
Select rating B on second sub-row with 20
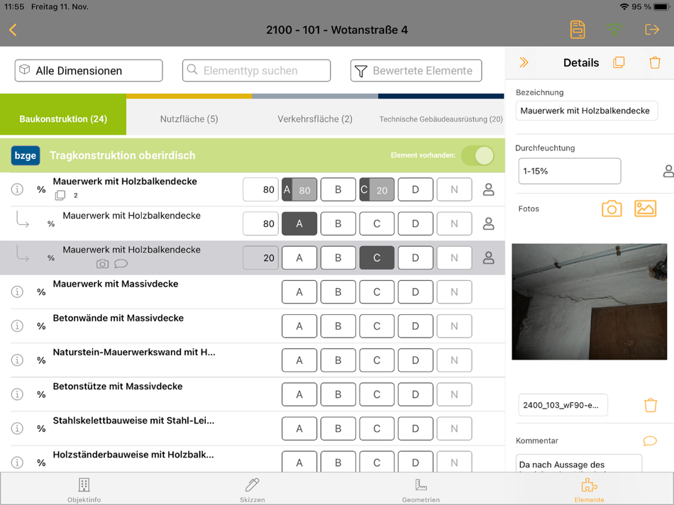click(x=338, y=258)
